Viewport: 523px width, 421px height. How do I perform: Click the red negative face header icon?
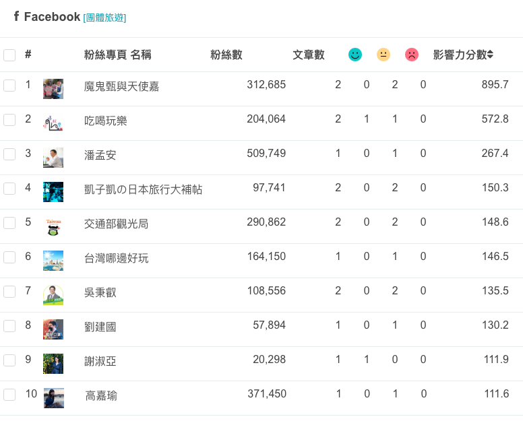412,55
